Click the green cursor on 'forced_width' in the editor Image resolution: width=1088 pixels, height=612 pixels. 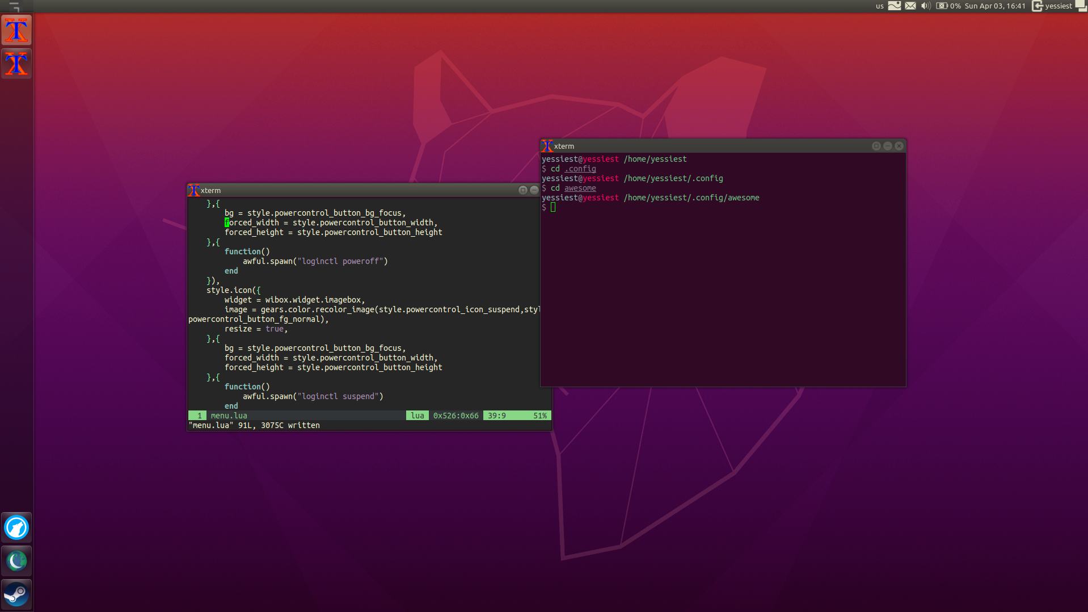tap(227, 223)
